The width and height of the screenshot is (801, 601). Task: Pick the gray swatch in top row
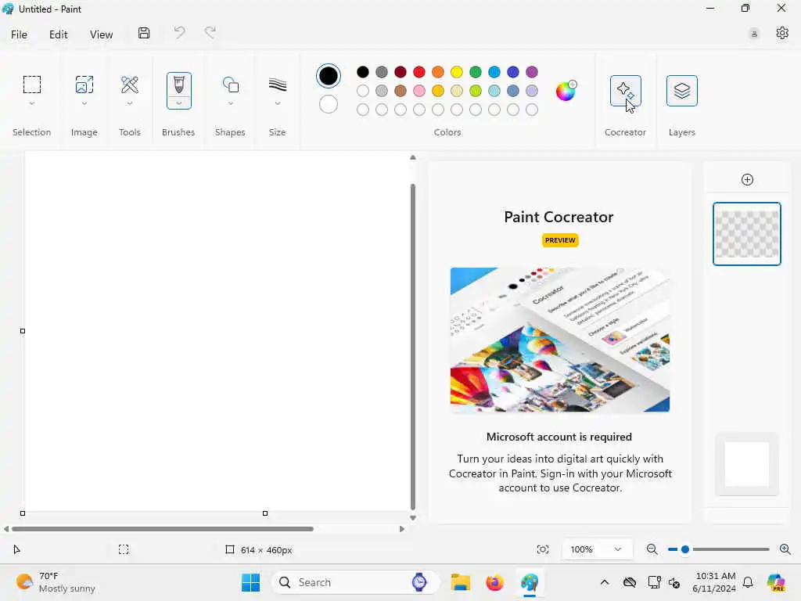tap(382, 72)
